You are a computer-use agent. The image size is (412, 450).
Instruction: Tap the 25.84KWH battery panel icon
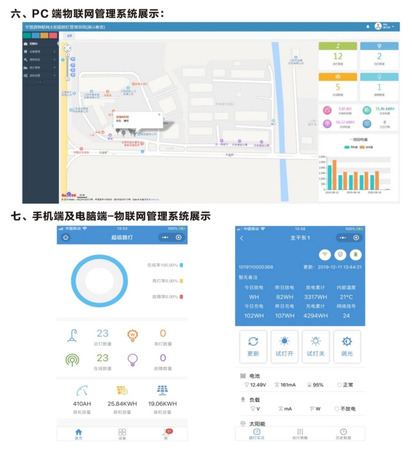(x=122, y=390)
